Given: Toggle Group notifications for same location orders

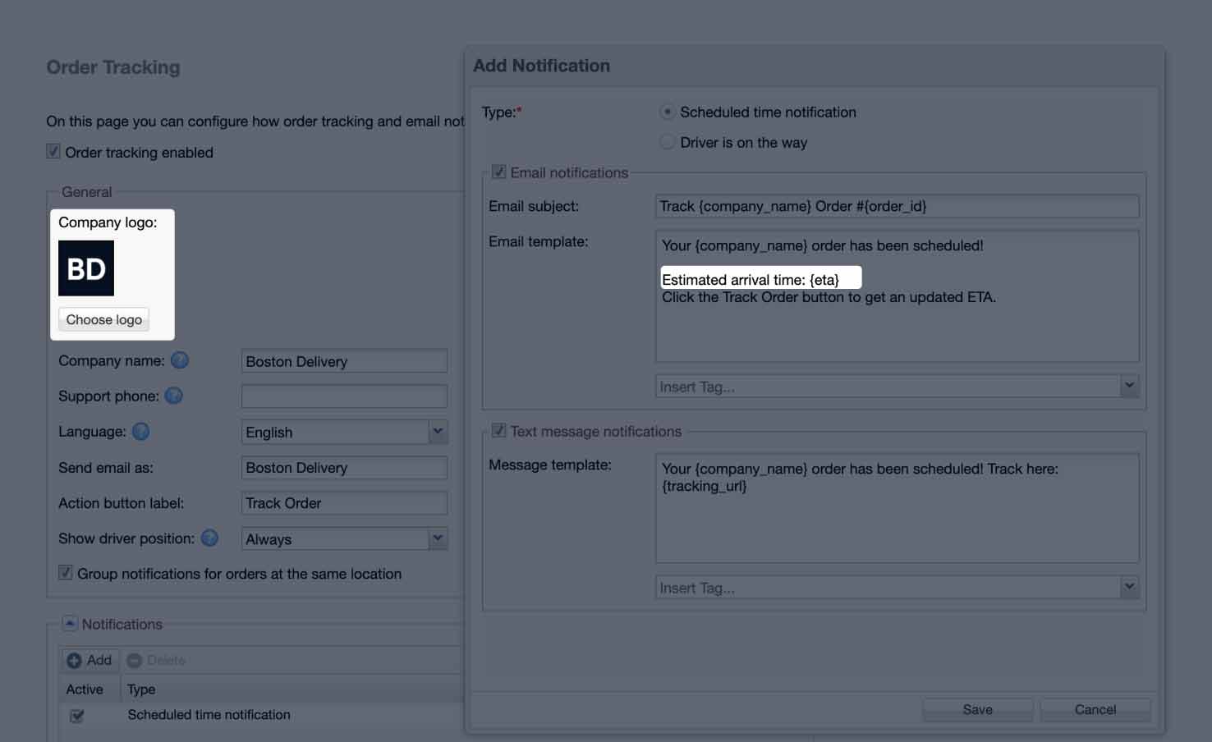Looking at the screenshot, I should pos(66,573).
